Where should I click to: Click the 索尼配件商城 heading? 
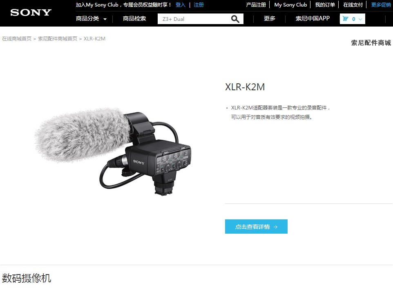371,43
